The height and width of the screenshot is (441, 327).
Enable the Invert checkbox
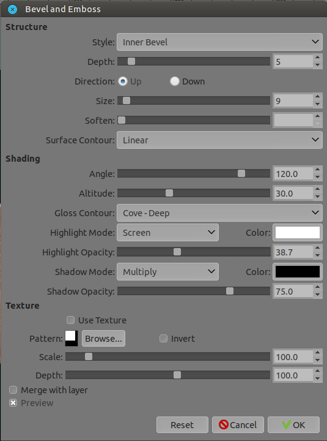pos(163,338)
